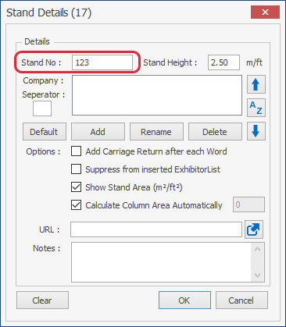Click the Seperator input box

tap(42, 108)
